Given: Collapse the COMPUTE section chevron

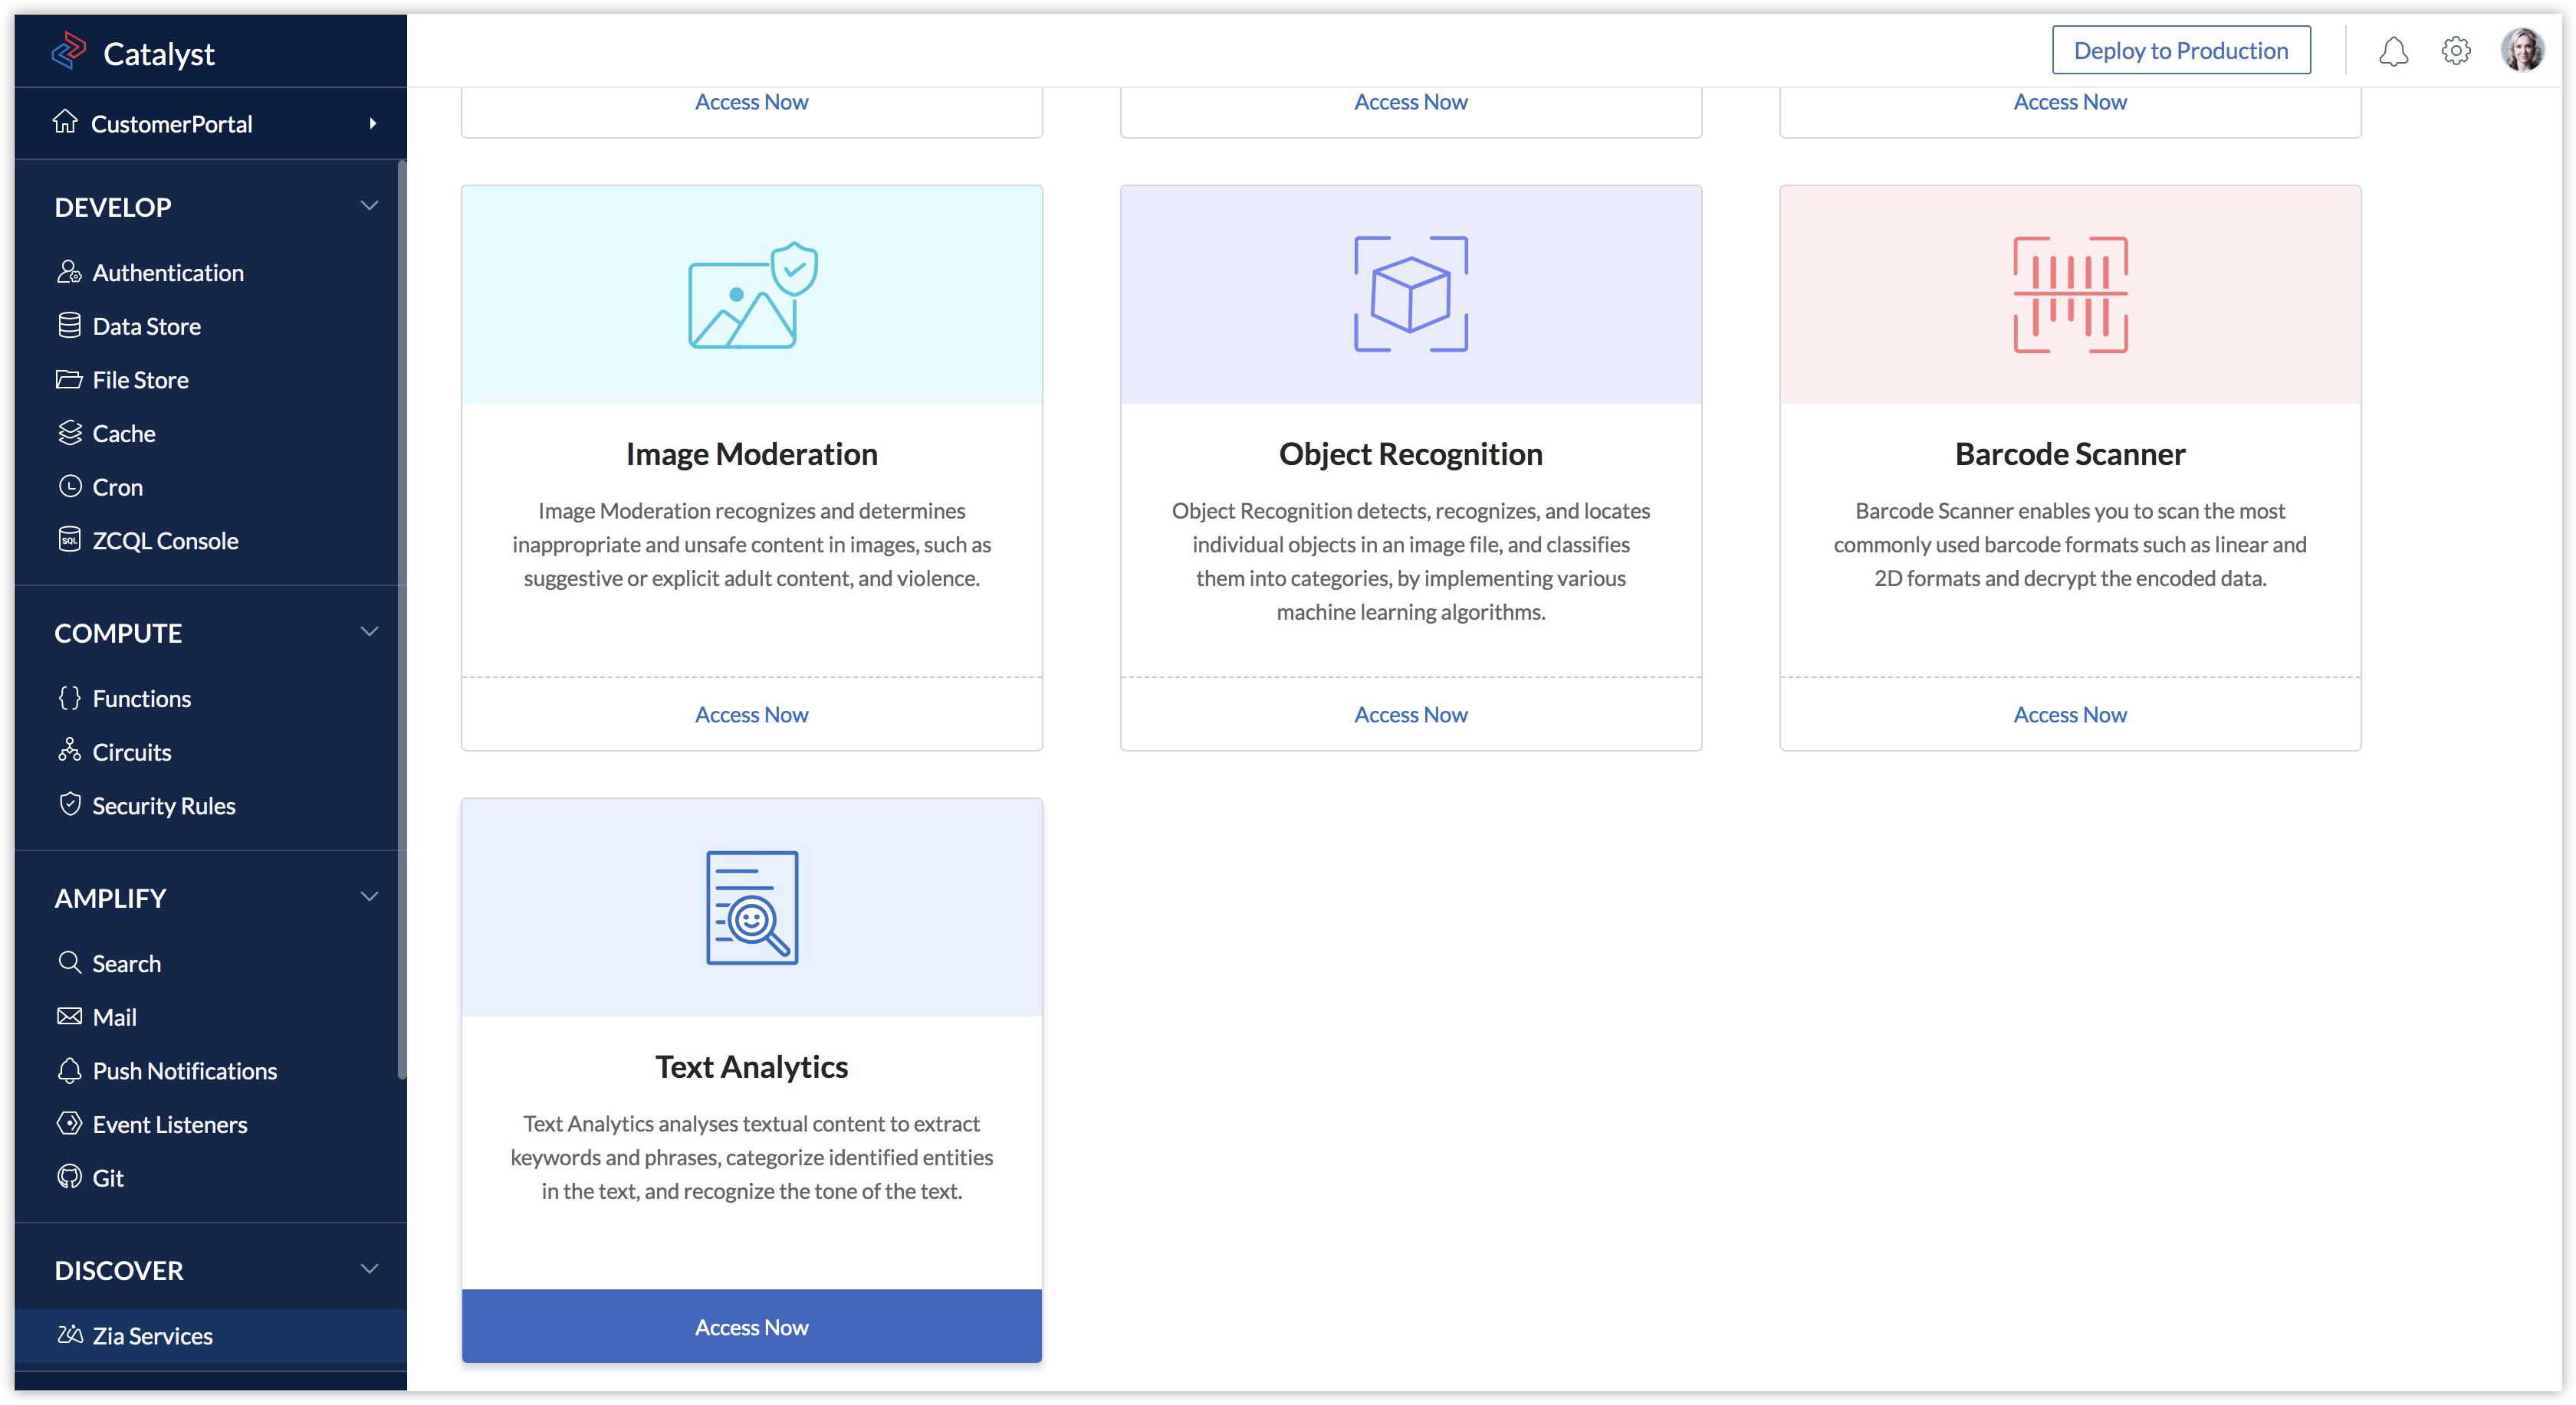Looking at the screenshot, I should tap(369, 631).
